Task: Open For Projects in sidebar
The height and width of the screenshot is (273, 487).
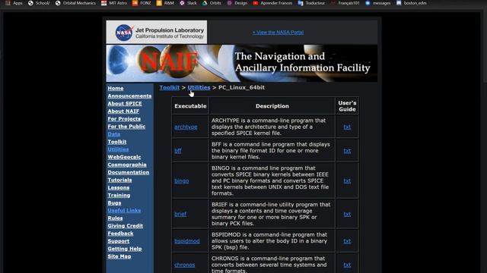Action: click(124, 119)
